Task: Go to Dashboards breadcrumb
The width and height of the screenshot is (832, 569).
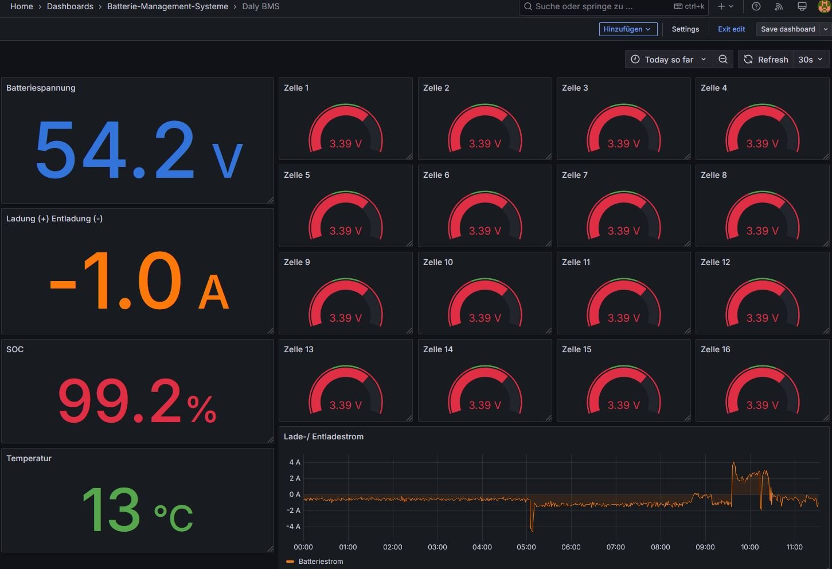Action: (x=70, y=6)
